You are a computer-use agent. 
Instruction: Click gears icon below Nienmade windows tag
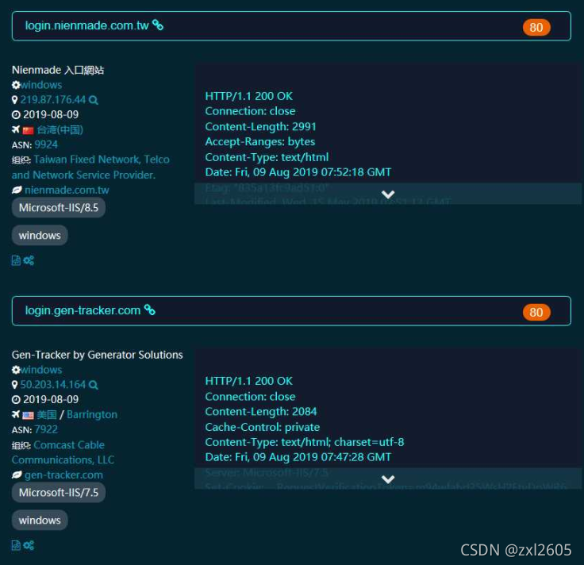point(29,260)
